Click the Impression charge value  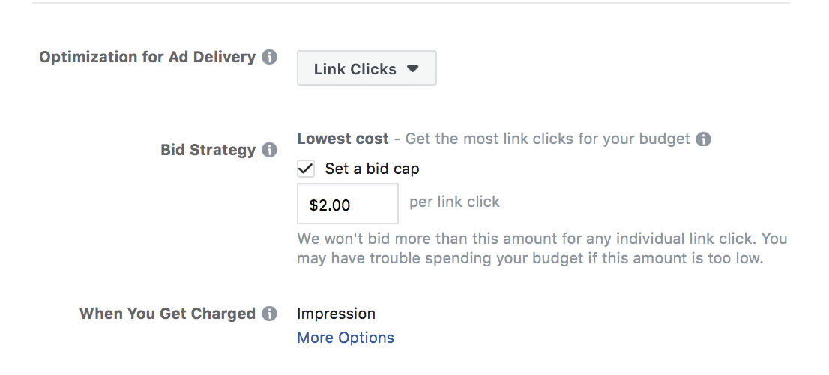(x=336, y=313)
